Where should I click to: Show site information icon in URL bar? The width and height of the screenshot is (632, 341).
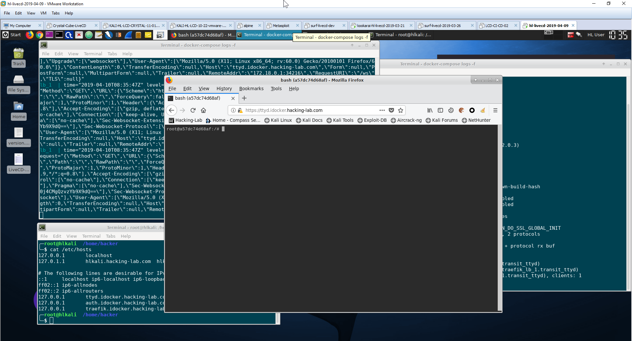(x=233, y=110)
